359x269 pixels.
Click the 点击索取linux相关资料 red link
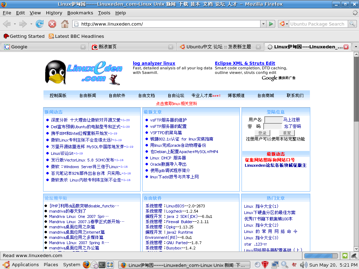pyautogui.click(x=176, y=104)
